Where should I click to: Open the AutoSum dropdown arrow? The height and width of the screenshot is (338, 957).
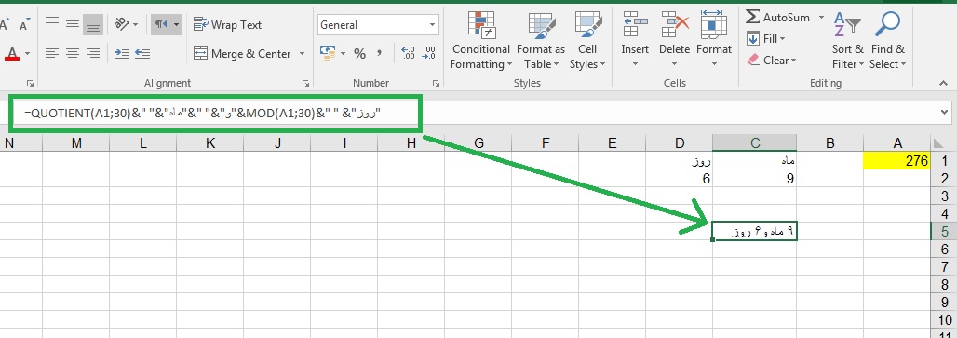[821, 18]
